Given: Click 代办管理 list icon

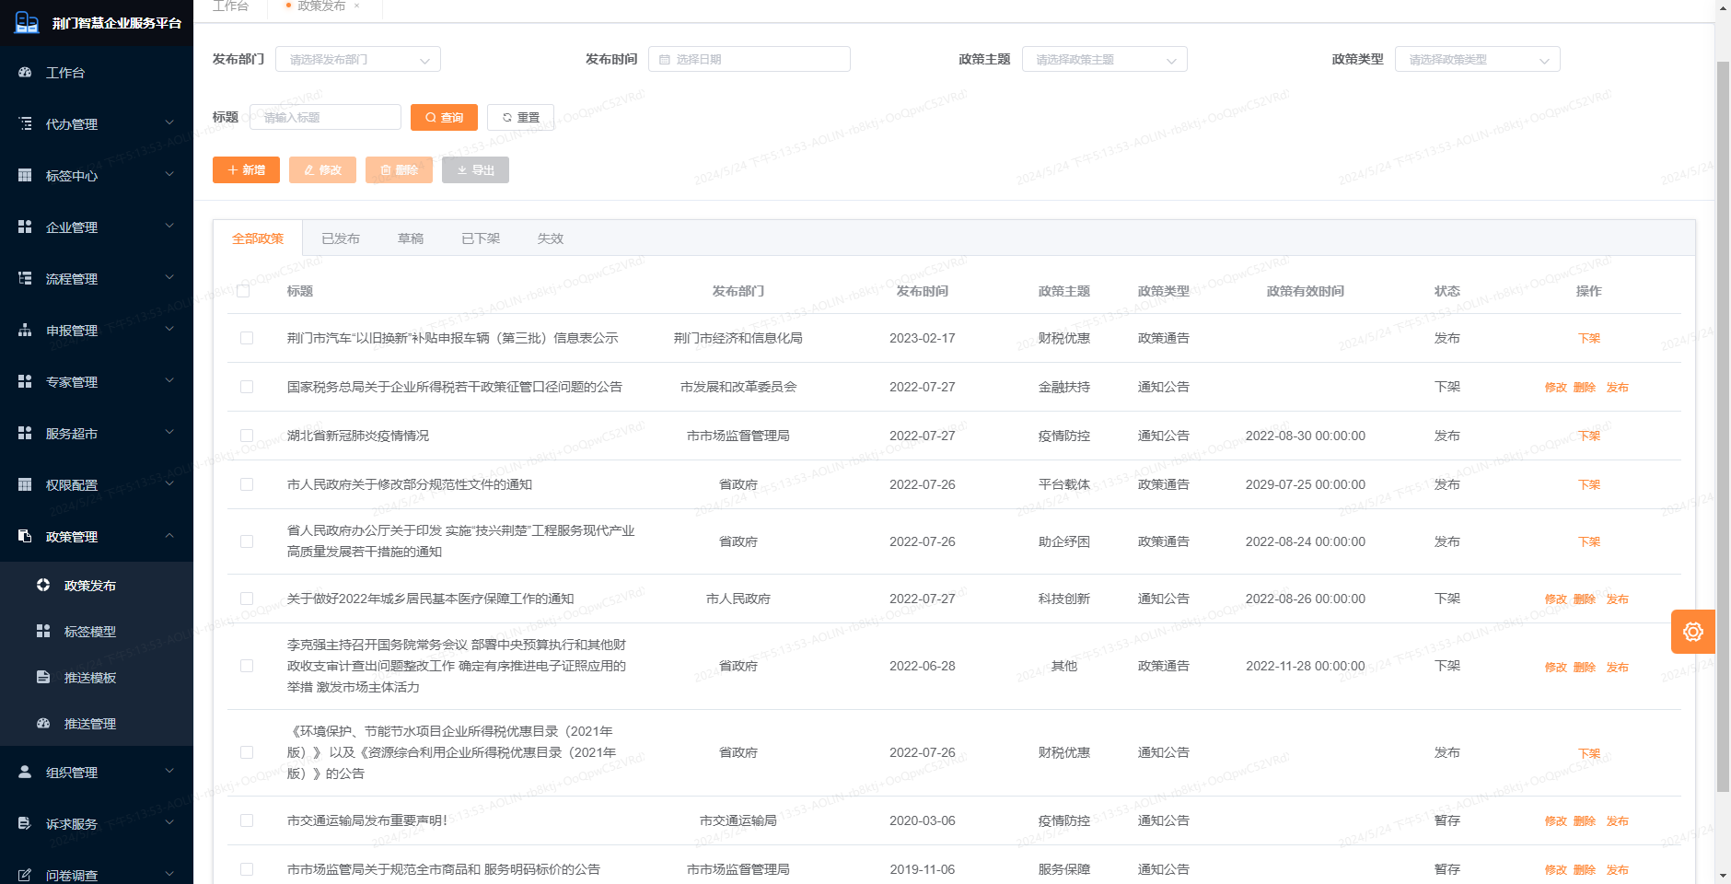Looking at the screenshot, I should pyautogui.click(x=25, y=123).
